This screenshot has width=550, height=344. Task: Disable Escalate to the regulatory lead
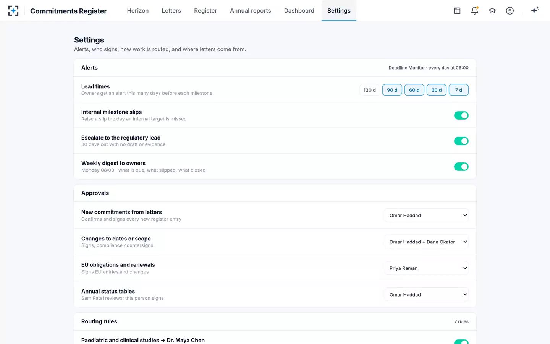point(461,141)
